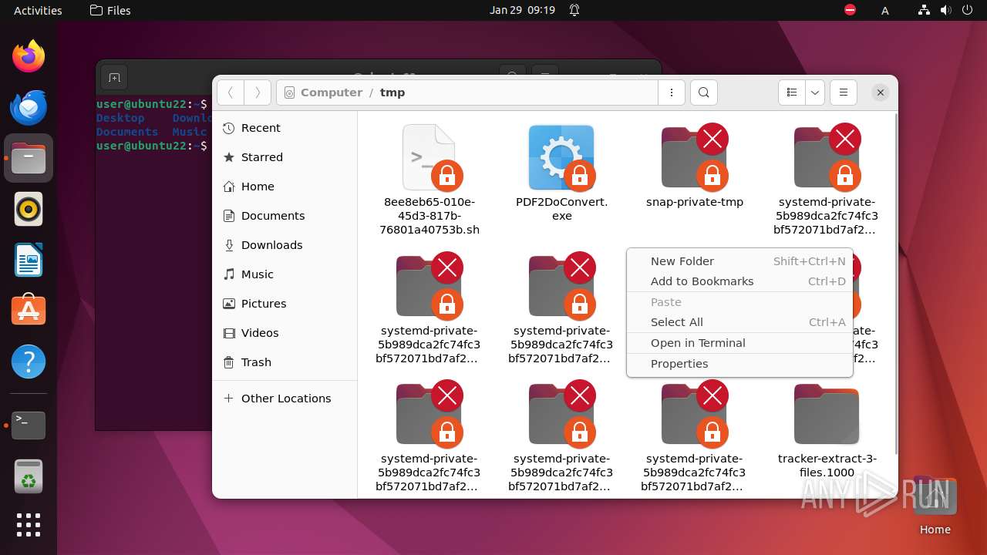
Task: Click the search button in Files
Action: point(703,92)
